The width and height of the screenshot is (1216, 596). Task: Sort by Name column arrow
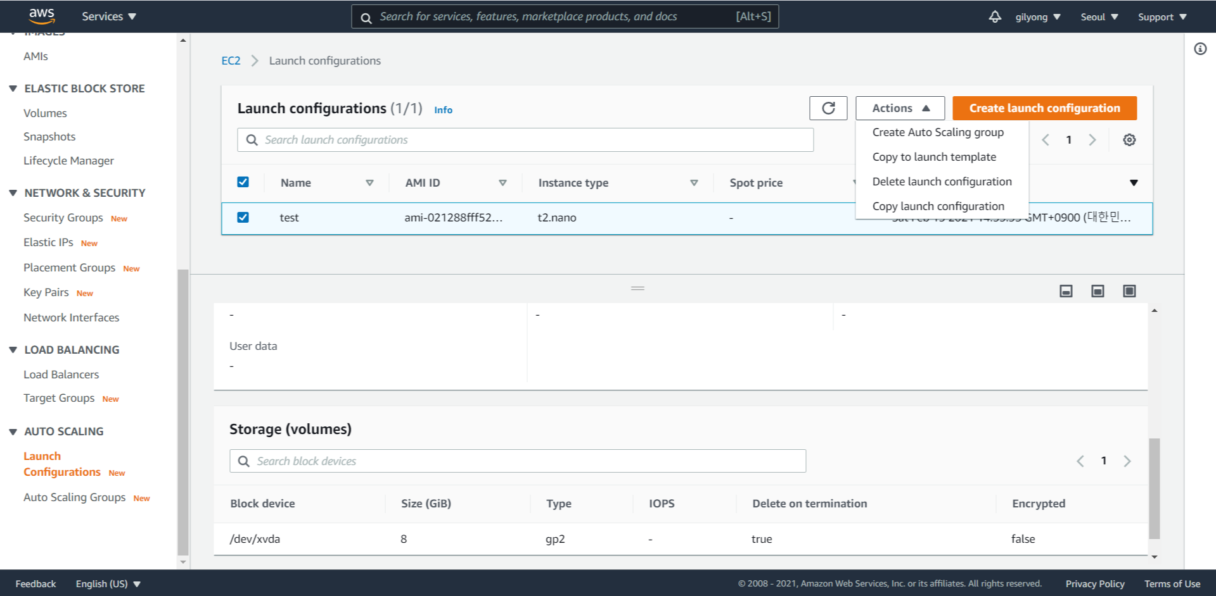coord(369,183)
